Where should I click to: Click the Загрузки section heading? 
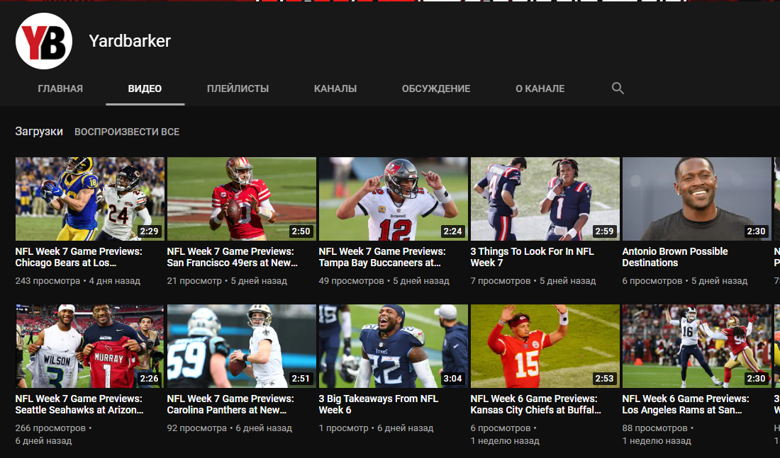pos(39,132)
